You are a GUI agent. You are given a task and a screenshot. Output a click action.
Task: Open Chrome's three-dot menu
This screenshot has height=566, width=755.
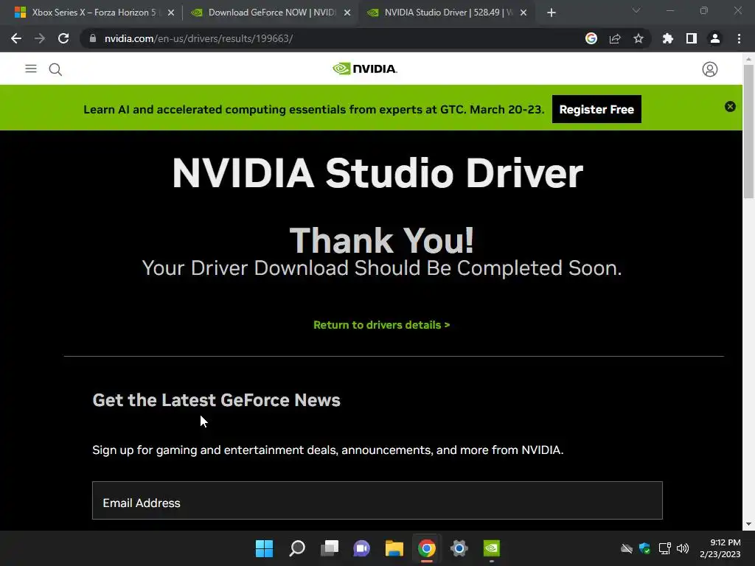[x=739, y=38]
